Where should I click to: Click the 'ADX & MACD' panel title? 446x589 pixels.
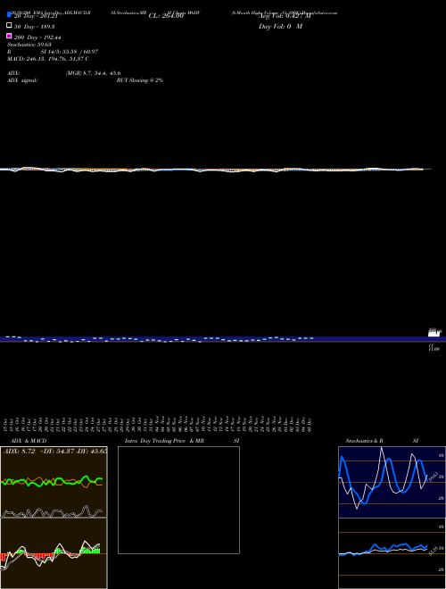pos(29,441)
